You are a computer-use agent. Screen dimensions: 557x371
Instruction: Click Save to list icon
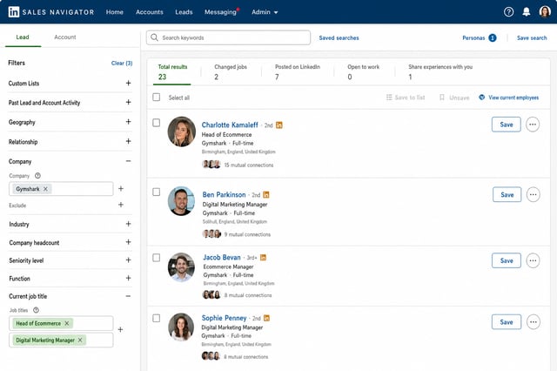click(x=389, y=97)
